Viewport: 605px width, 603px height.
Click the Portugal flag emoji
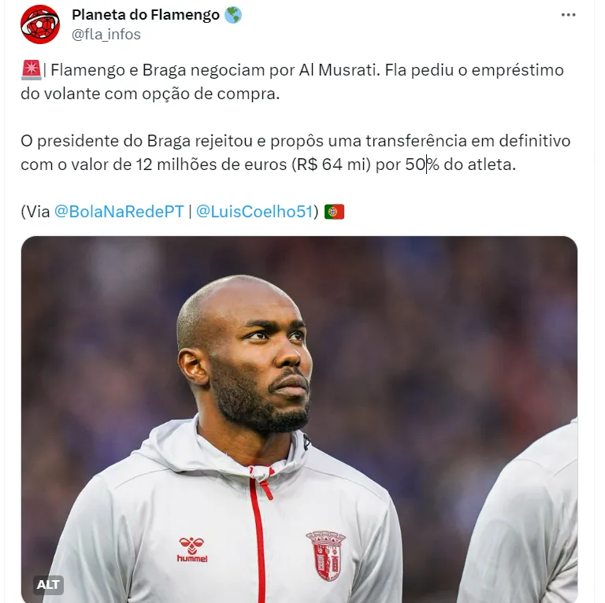click(334, 212)
